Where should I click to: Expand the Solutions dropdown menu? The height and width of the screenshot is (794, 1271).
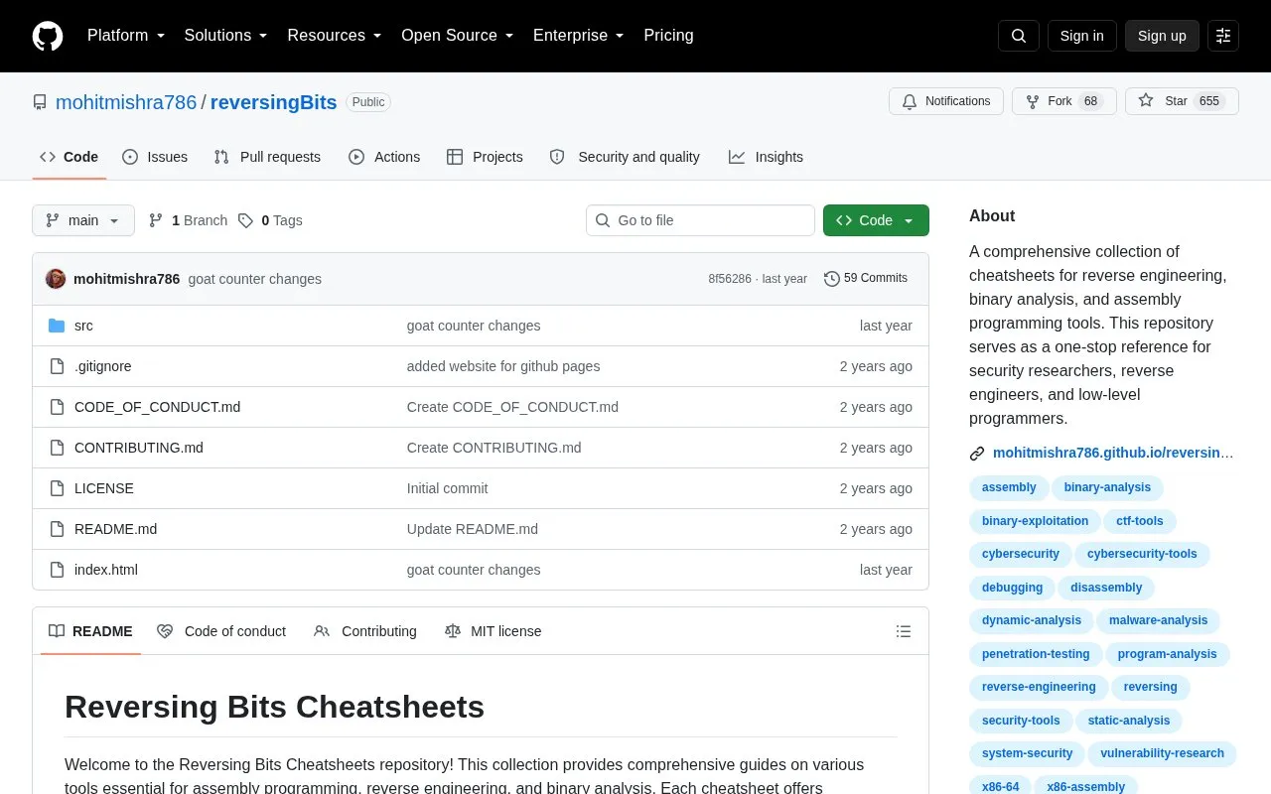(226, 36)
